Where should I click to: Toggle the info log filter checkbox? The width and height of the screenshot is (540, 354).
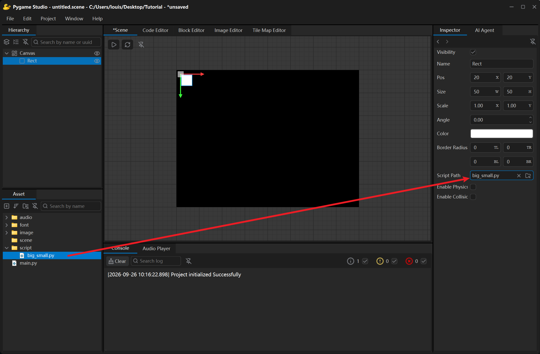[x=365, y=261]
